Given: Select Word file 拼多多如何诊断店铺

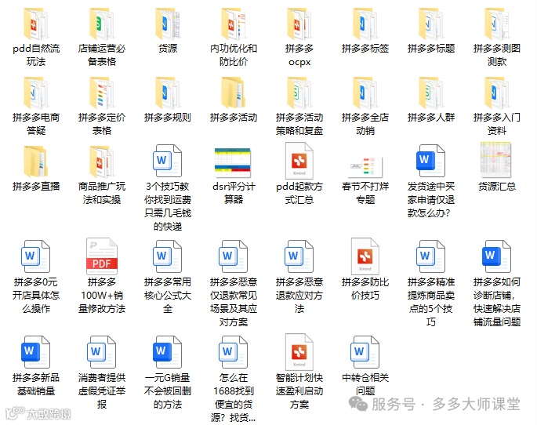Looking at the screenshot, I should [496, 256].
